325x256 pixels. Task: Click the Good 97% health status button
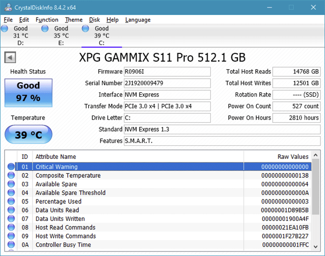28,92
